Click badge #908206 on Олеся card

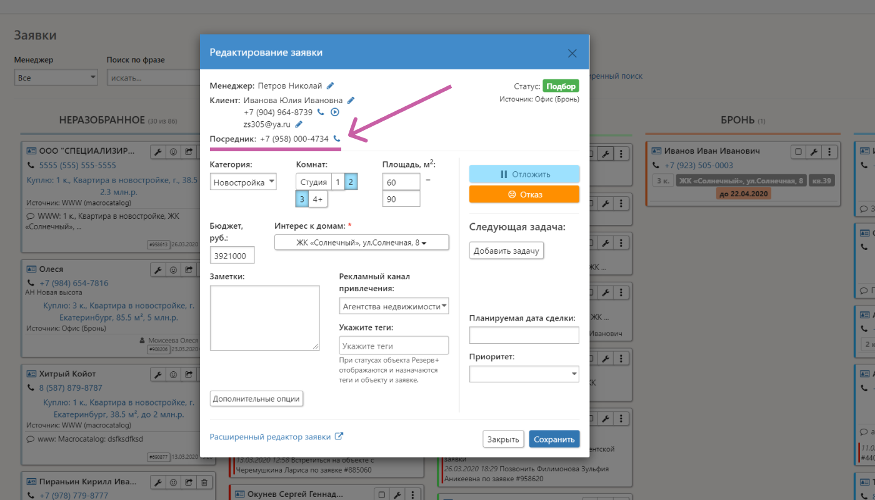[158, 350]
